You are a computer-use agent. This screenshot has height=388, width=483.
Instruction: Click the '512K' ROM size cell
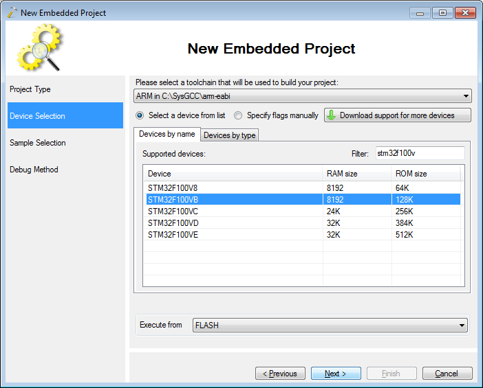(x=426, y=235)
